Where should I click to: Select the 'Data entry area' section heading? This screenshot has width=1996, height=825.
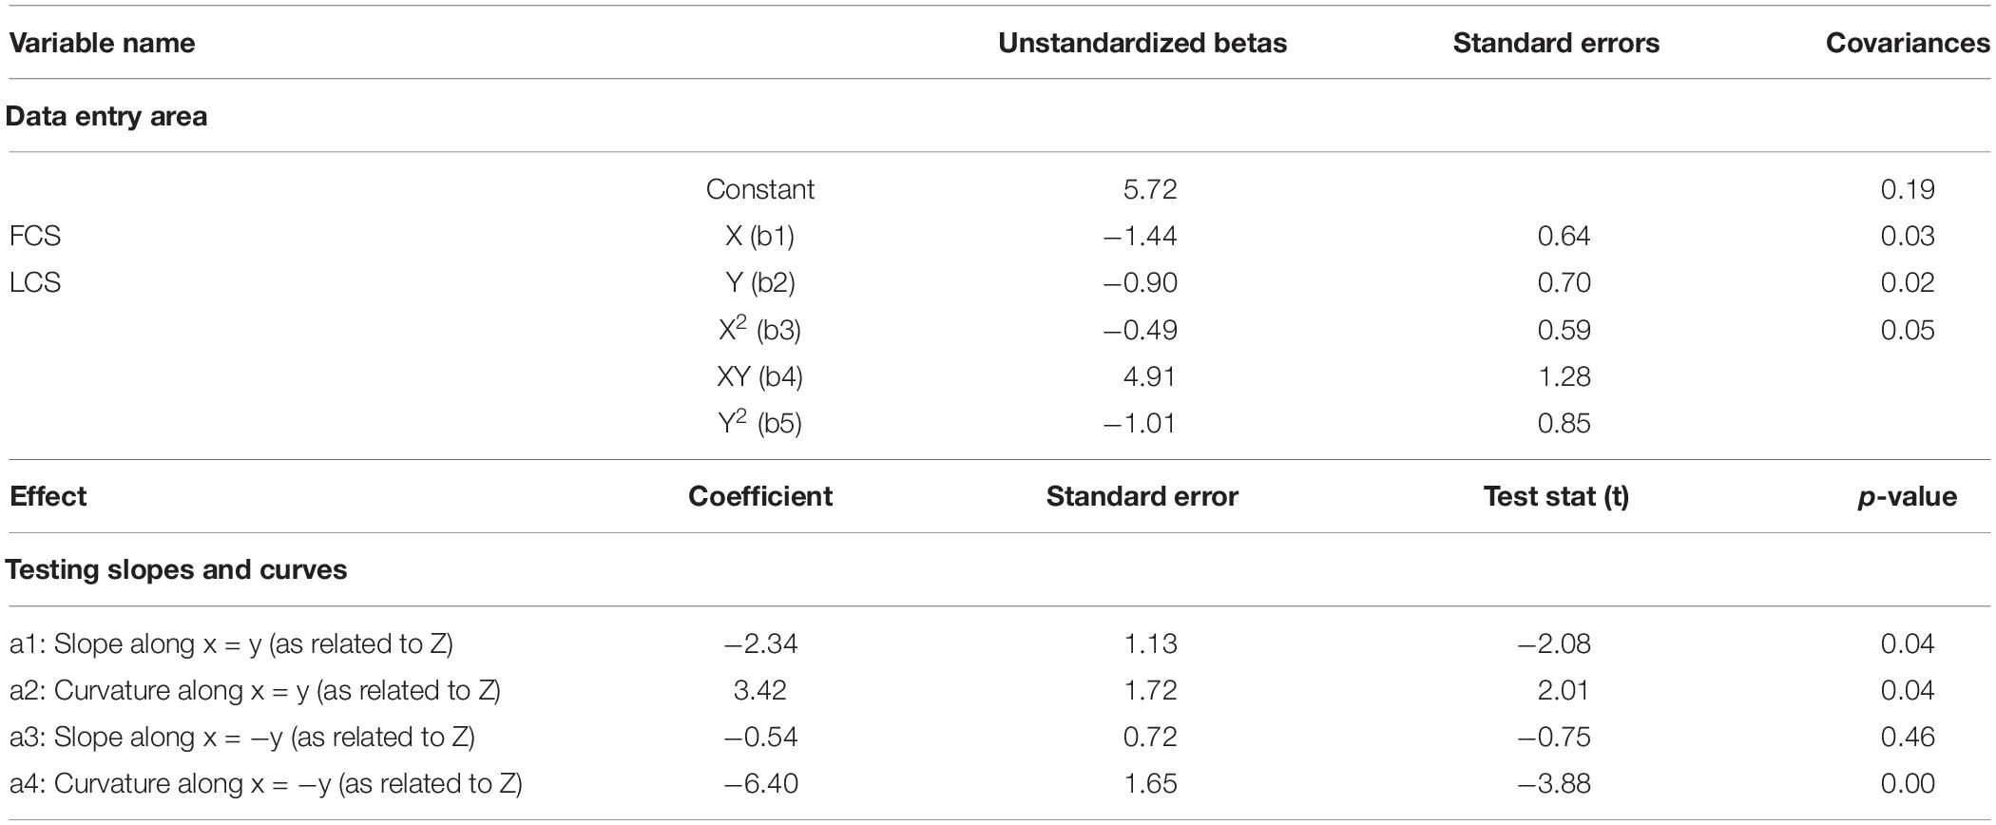(106, 116)
